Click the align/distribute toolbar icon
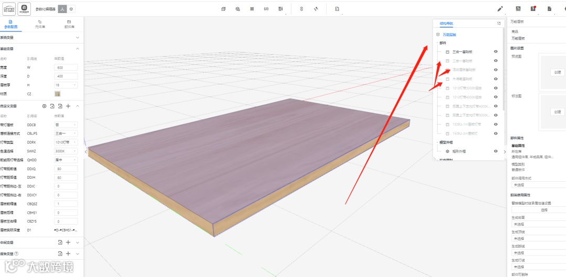Viewport: 566px width, 277px height. [280, 9]
